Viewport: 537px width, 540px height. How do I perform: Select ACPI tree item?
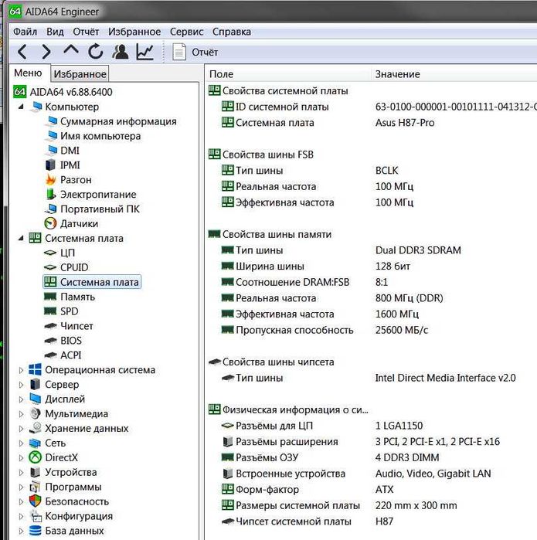(x=70, y=355)
